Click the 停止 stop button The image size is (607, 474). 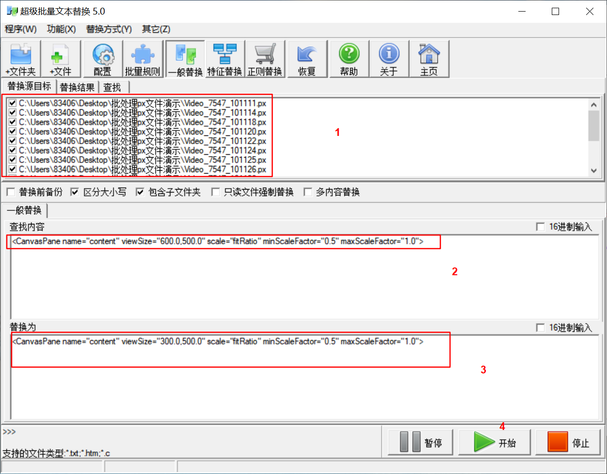coord(568,443)
